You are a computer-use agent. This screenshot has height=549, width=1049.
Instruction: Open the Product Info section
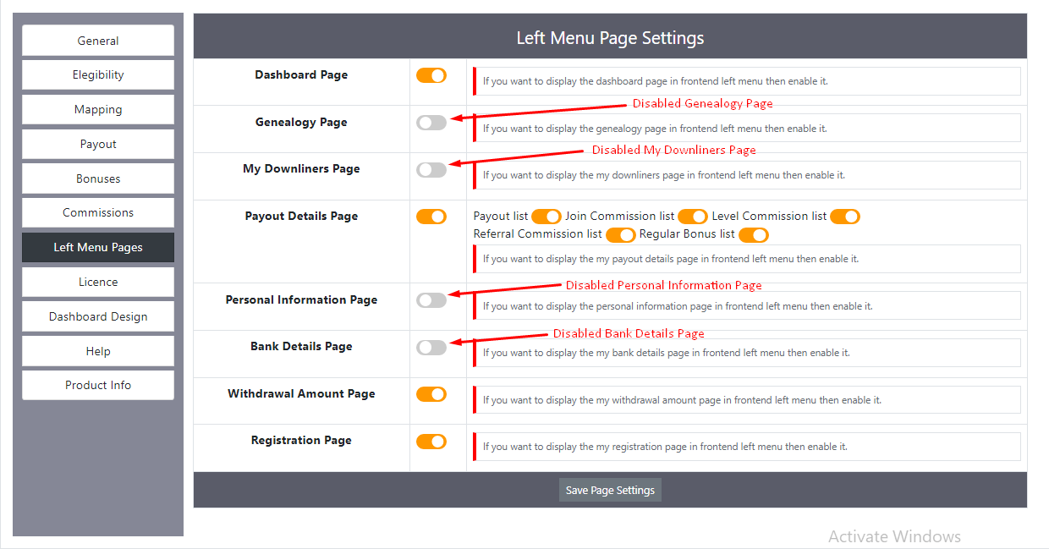click(97, 385)
